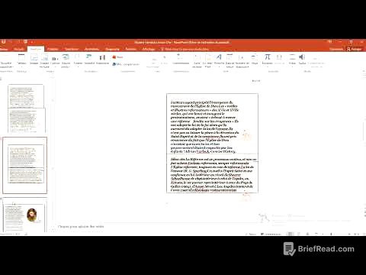Insert an Équation with the pi icon
The width and height of the screenshot is (366, 275).
(x=267, y=60)
